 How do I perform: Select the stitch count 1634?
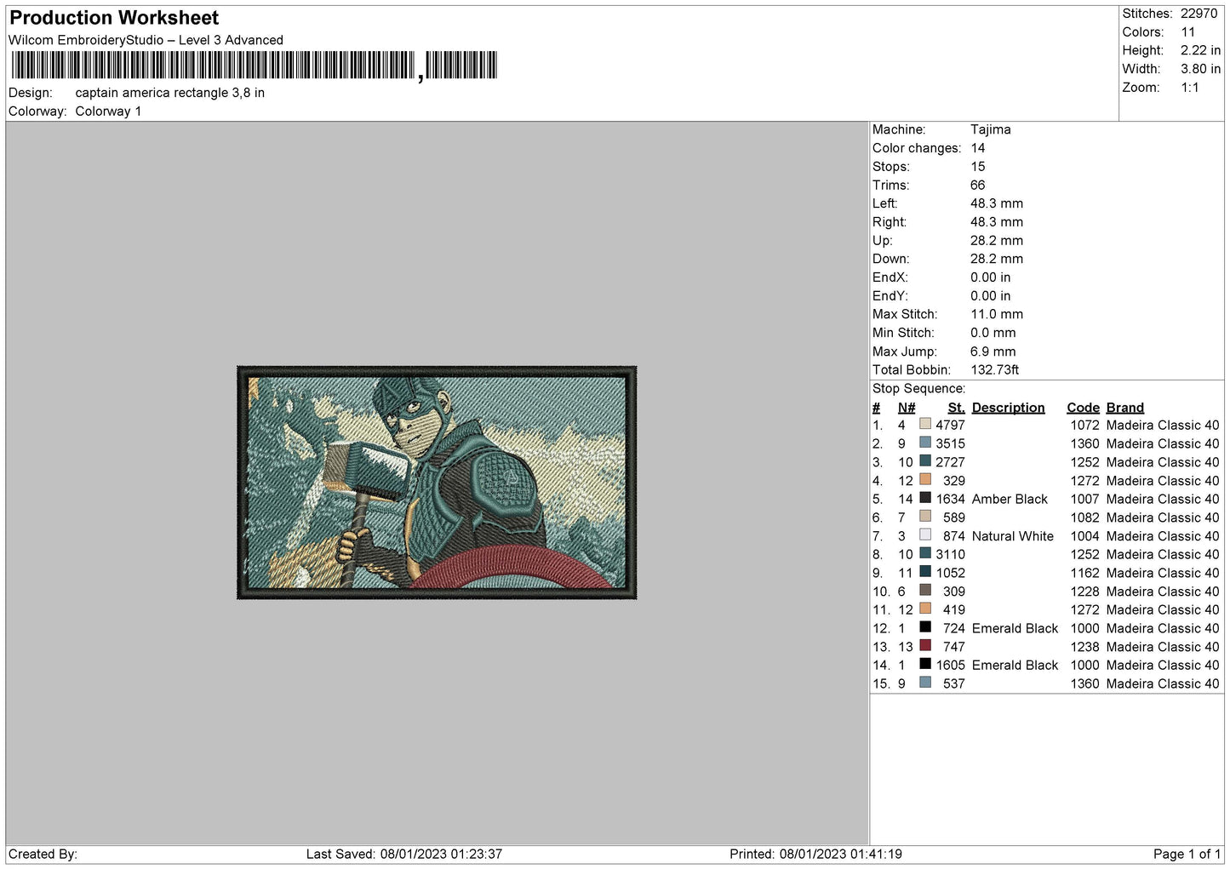(x=950, y=499)
